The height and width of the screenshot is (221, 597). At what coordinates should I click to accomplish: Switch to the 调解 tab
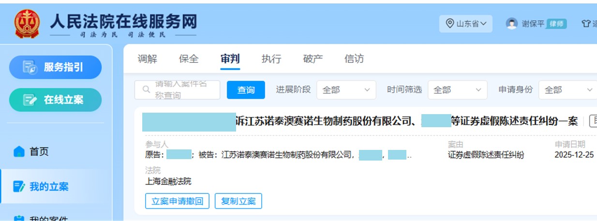tap(148, 59)
